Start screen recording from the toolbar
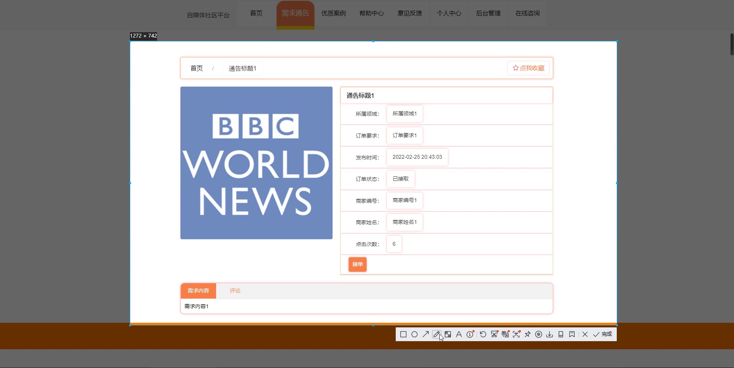Image resolution: width=734 pixels, height=368 pixels. click(x=539, y=334)
